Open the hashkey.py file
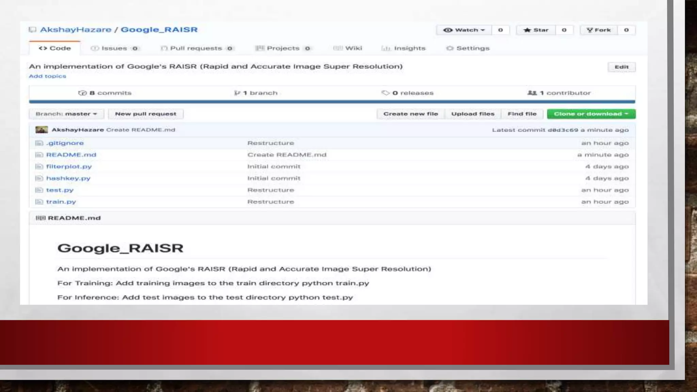Screen dimensions: 697x392 pyautogui.click(x=68, y=178)
